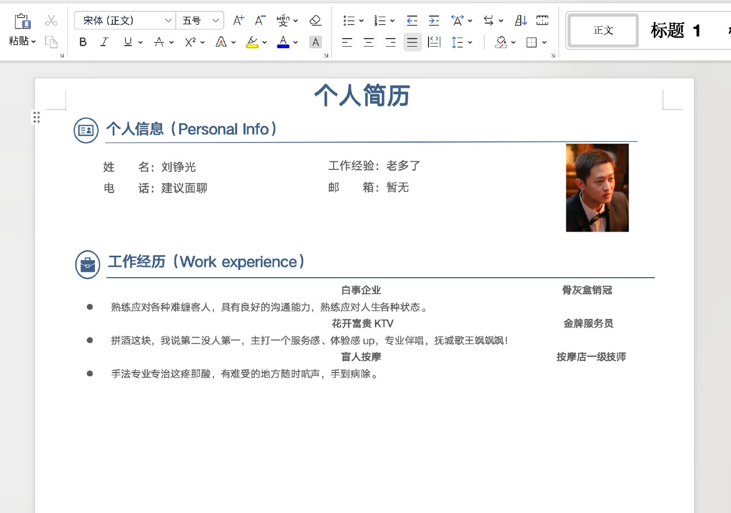
Task: Apply bullet list formatting
Action: pos(349,20)
